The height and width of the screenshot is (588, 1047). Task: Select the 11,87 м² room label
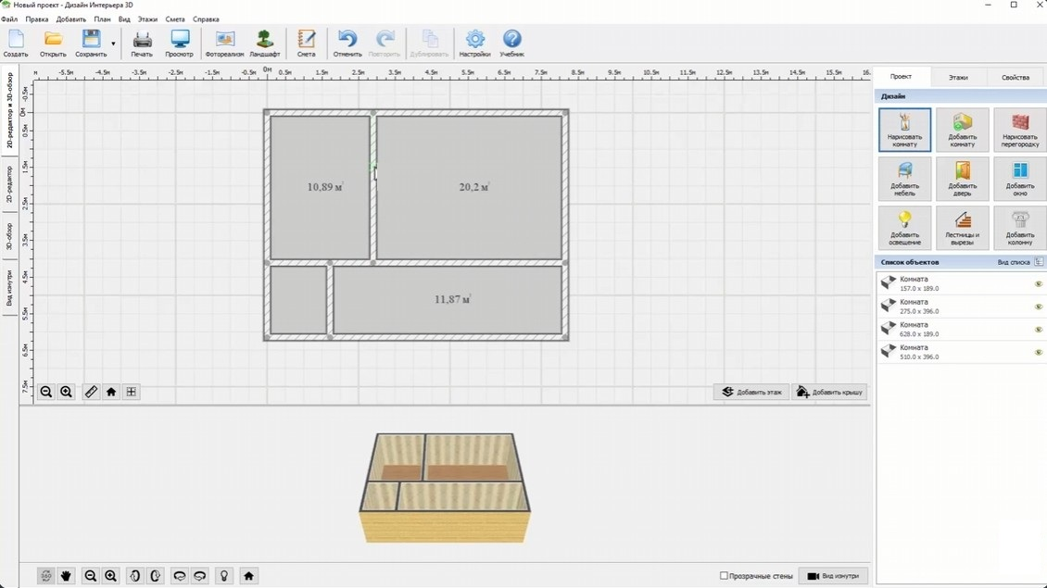(452, 299)
